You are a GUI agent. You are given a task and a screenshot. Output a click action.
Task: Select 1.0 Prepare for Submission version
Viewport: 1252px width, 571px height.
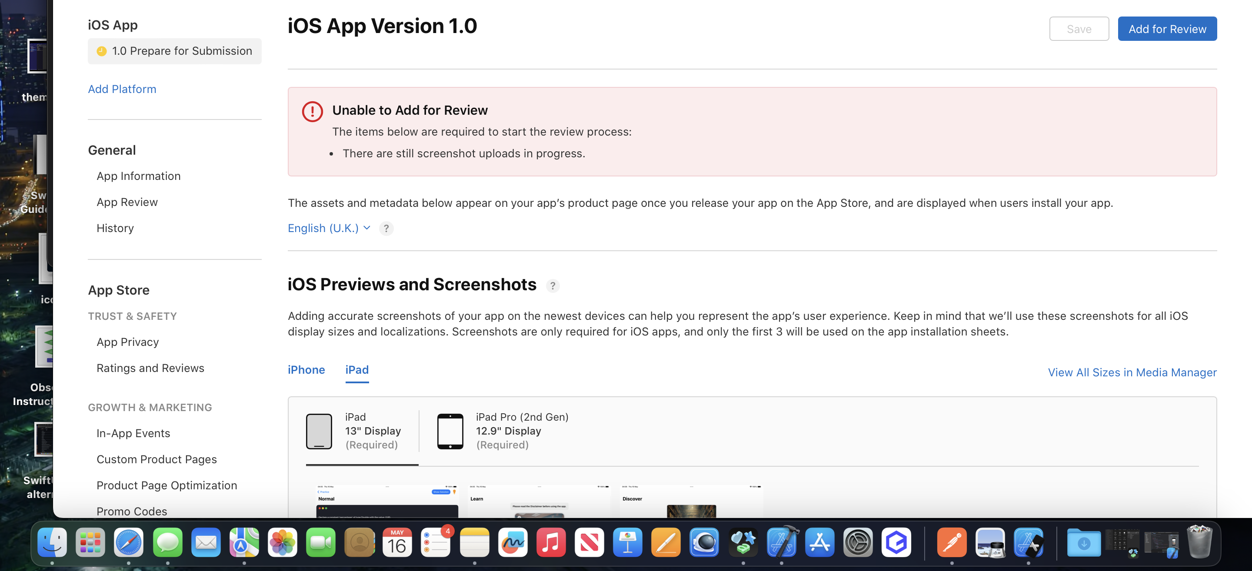pyautogui.click(x=174, y=51)
